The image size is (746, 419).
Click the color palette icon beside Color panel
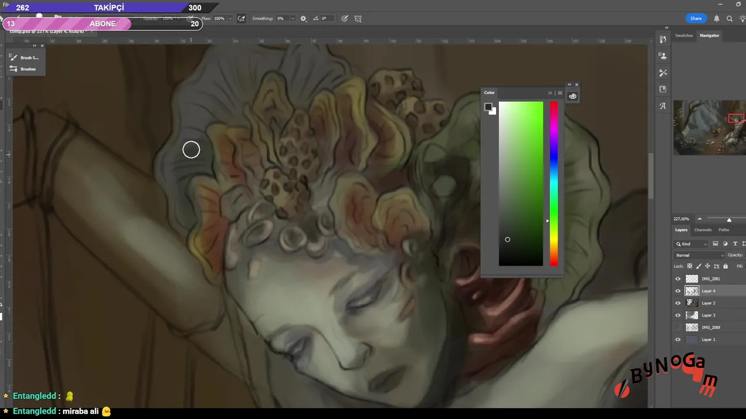[x=572, y=96]
